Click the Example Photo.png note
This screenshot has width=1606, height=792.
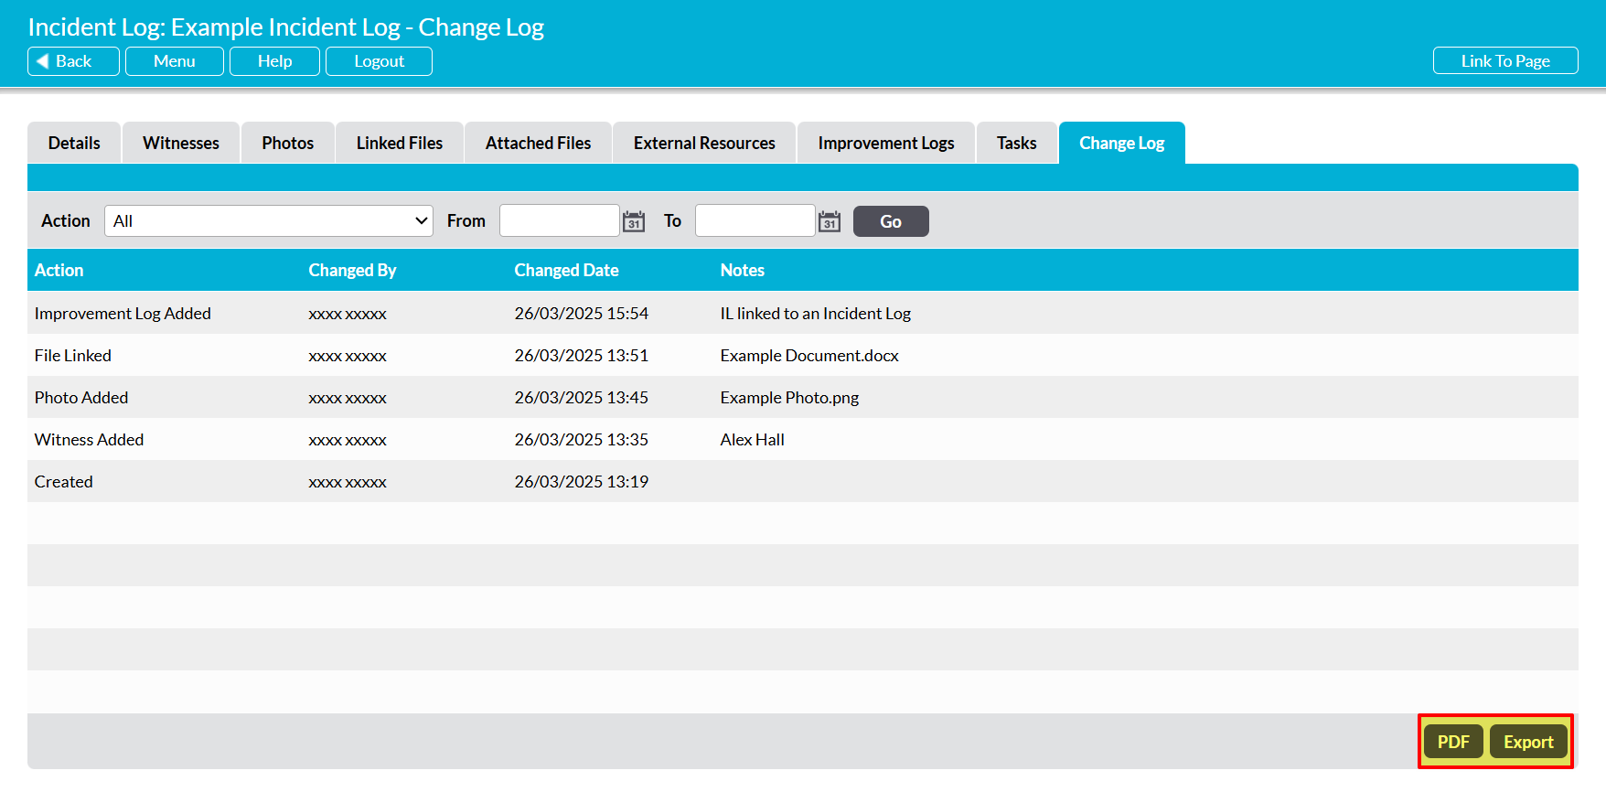click(x=789, y=397)
